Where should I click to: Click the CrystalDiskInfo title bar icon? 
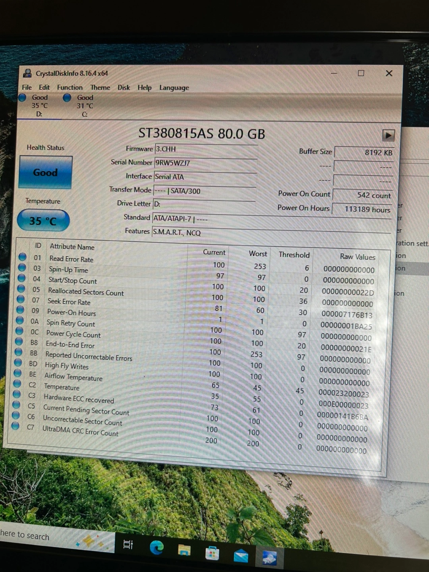point(27,73)
